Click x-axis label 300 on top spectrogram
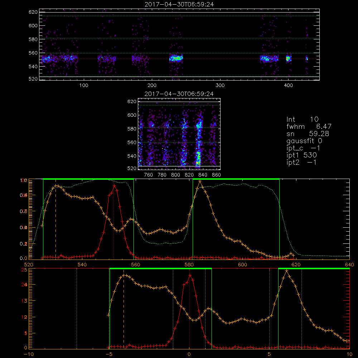Screen dimensions: 358x358 (x=220, y=86)
